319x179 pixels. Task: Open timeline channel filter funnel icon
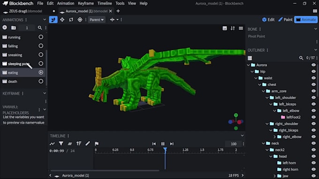pos(61,143)
